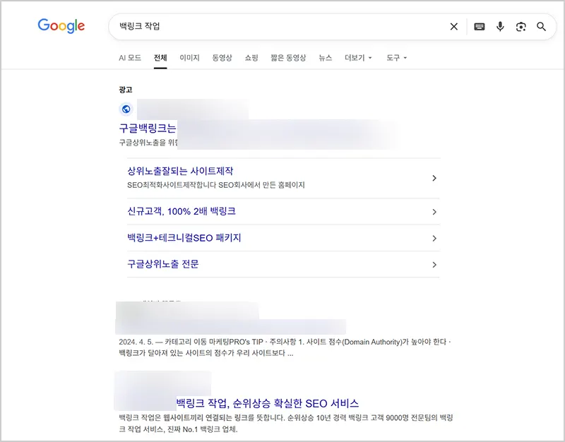Viewport: 565px width, 442px height.
Task: Open the 동영상 tab
Action: pyautogui.click(x=222, y=58)
